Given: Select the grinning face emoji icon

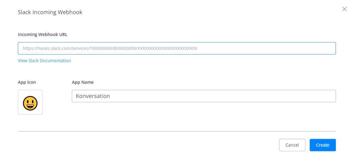Looking at the screenshot, I should coord(30,103).
